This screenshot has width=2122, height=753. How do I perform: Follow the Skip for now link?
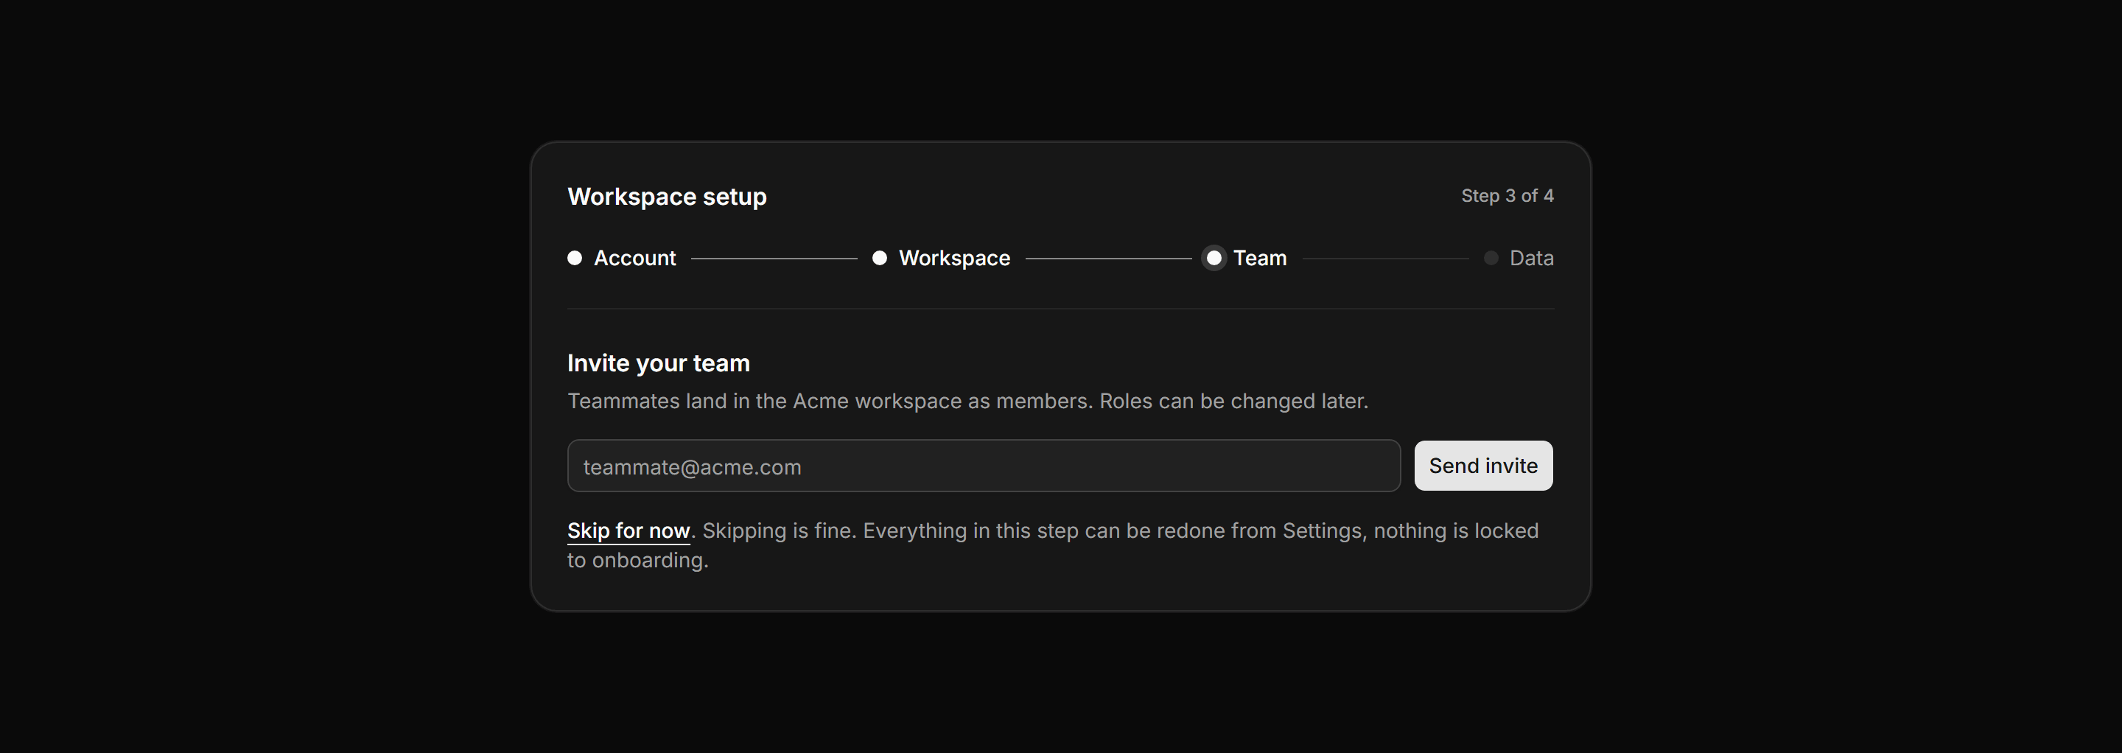coord(628,530)
